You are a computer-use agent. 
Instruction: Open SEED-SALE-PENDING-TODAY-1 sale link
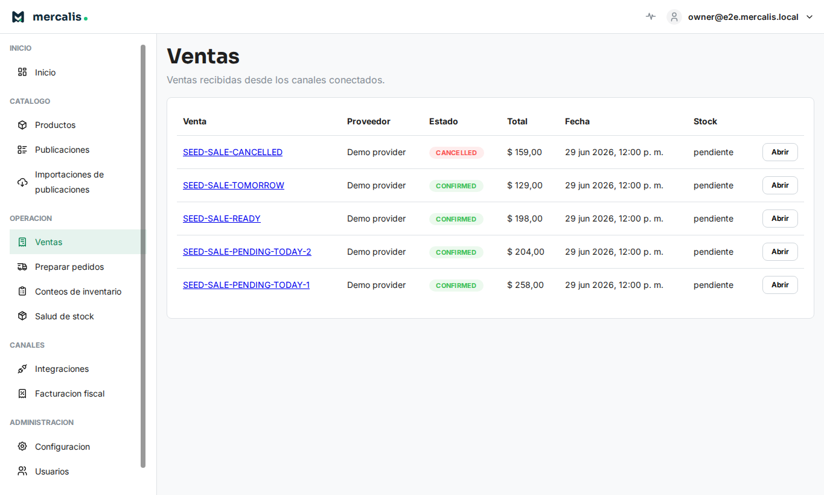point(246,285)
